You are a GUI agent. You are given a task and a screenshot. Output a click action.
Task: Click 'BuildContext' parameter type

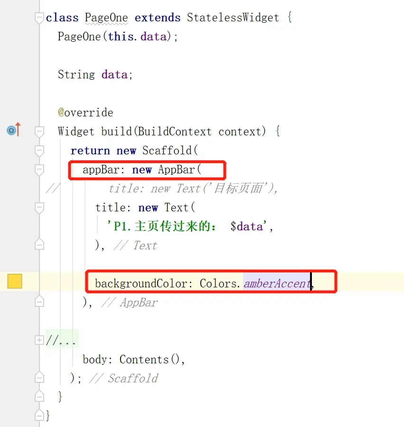175,132
